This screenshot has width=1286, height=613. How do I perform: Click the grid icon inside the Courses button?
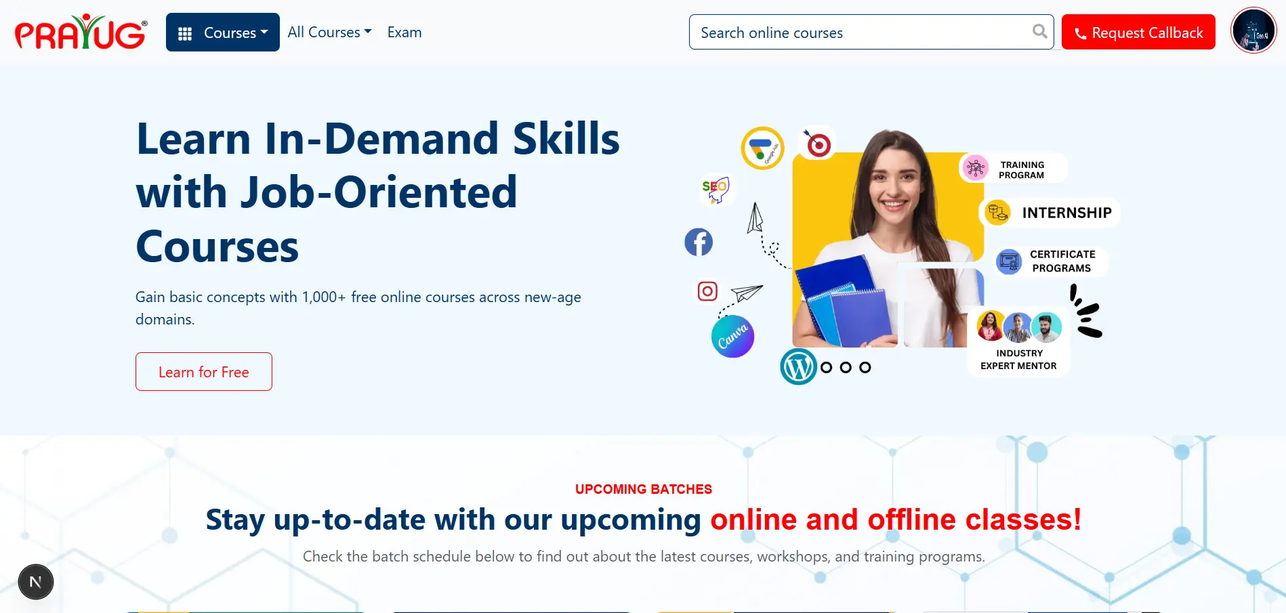tap(185, 32)
